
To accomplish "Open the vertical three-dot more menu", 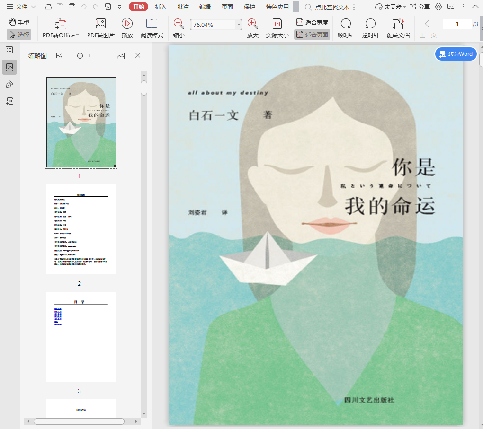I will 463,7.
